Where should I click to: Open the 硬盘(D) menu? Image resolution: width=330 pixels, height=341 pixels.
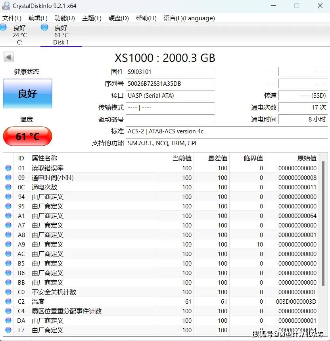[x=119, y=18]
